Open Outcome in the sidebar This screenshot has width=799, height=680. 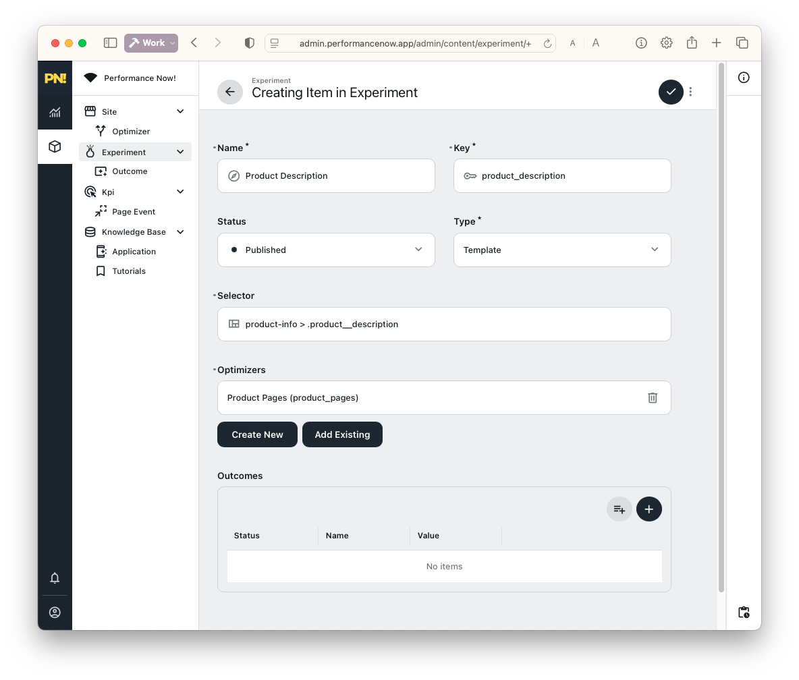(x=130, y=171)
